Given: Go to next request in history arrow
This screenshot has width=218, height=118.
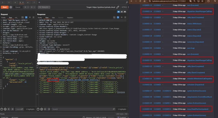Looking at the screenshot, I should click(32, 7).
